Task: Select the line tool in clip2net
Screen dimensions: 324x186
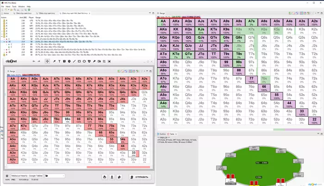Action: (74, 61)
